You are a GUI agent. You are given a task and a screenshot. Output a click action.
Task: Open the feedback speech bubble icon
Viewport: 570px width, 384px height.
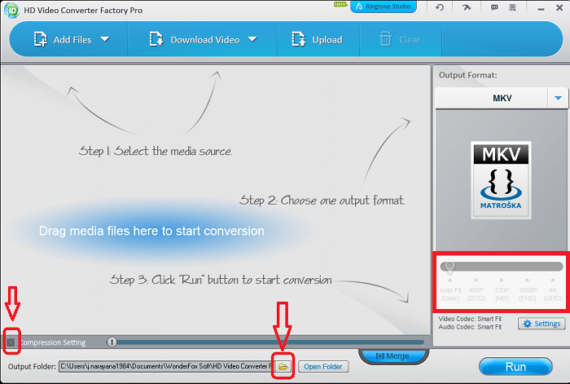[x=494, y=7]
